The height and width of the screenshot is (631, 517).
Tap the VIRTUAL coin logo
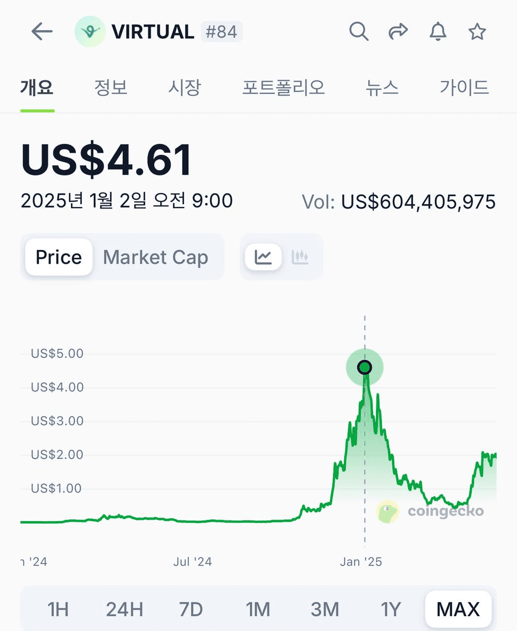(90, 32)
